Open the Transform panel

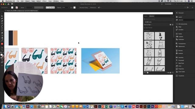tap(180, 76)
